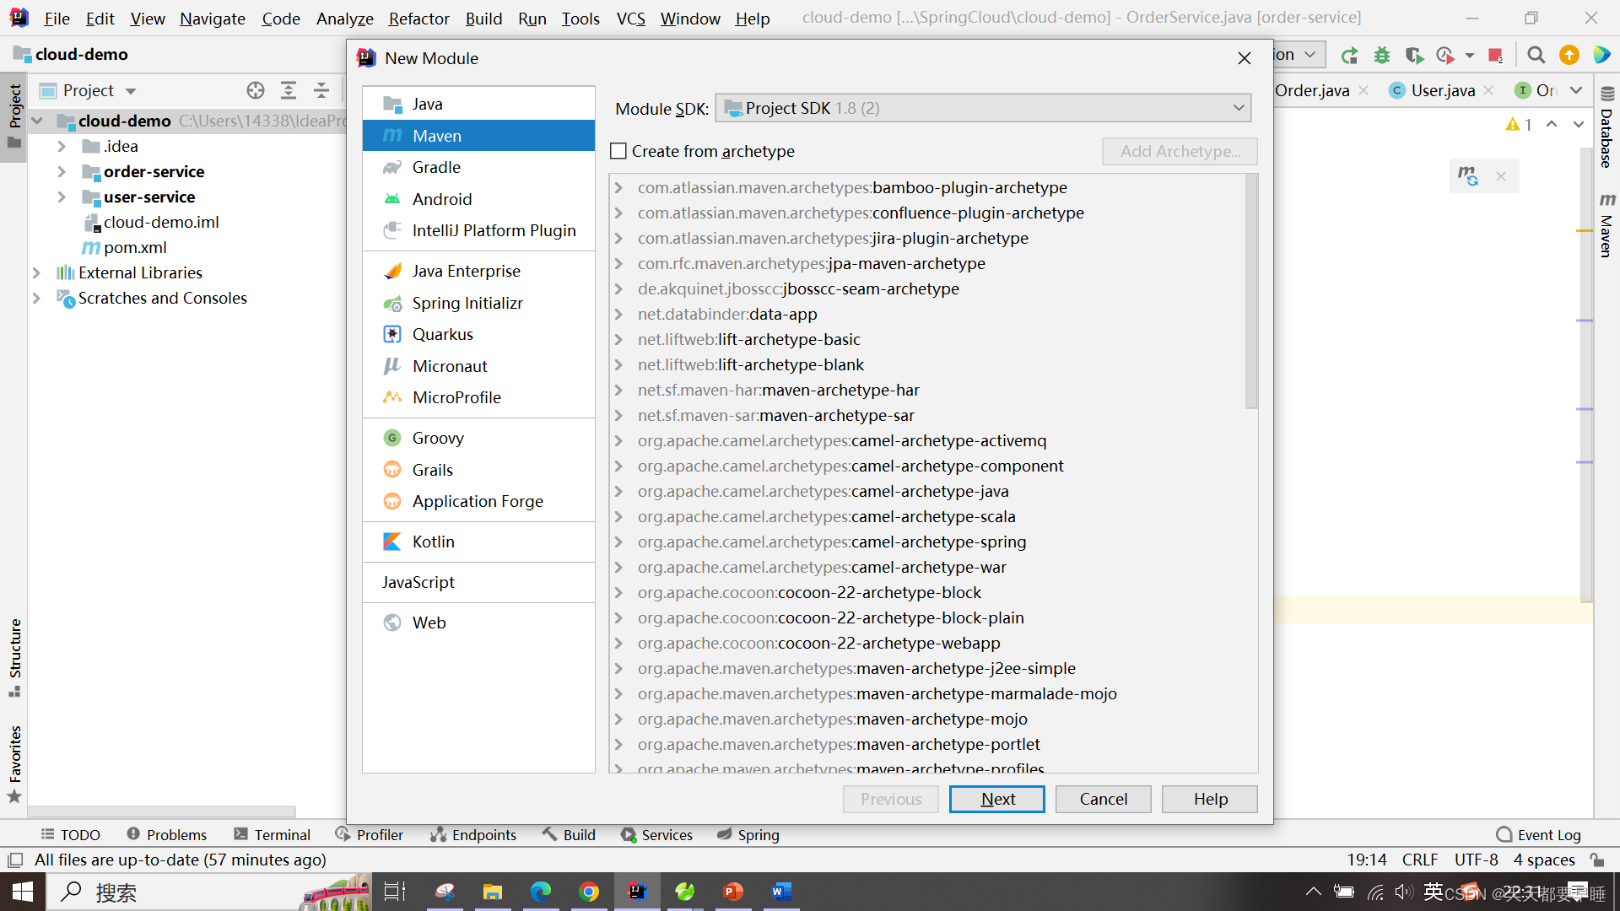Select Micronaut module type

pos(478,366)
